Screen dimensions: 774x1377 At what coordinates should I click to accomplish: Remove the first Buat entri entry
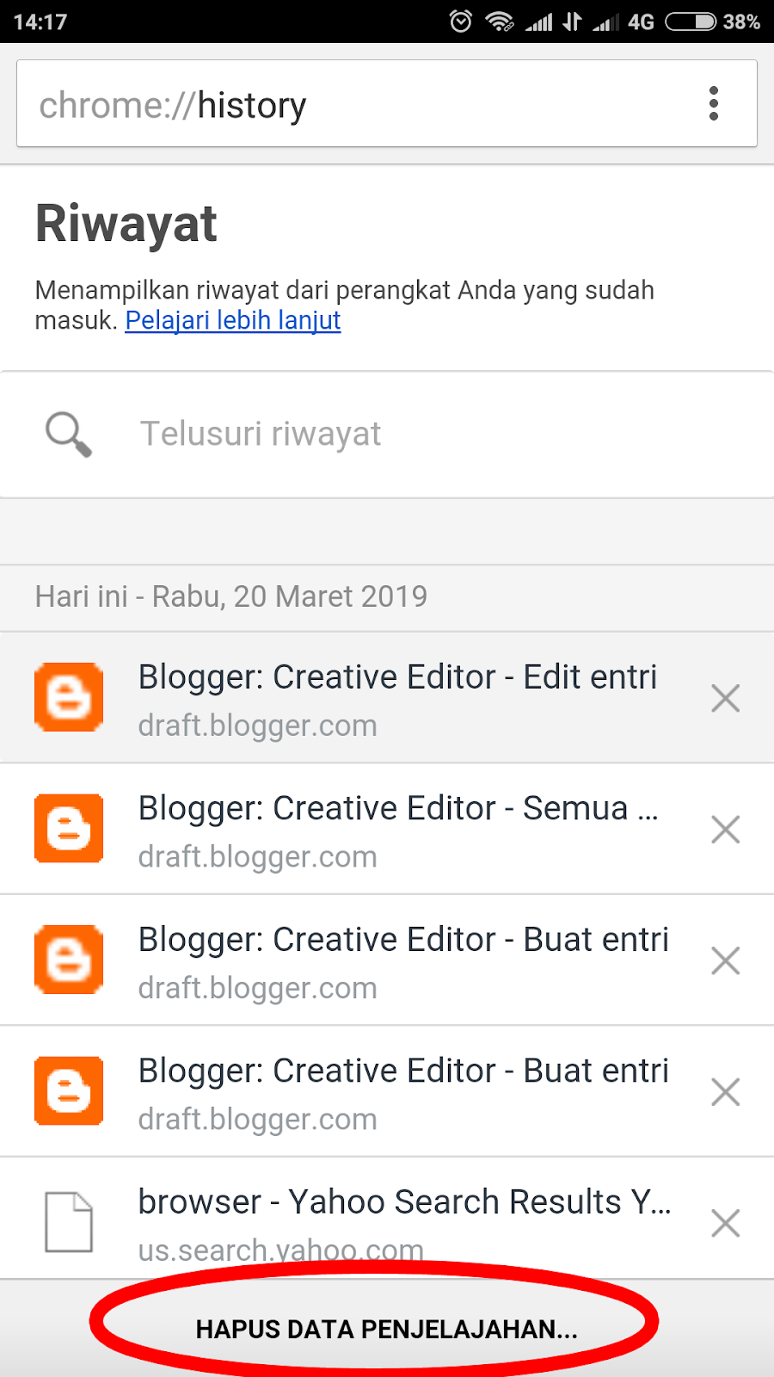point(726,960)
